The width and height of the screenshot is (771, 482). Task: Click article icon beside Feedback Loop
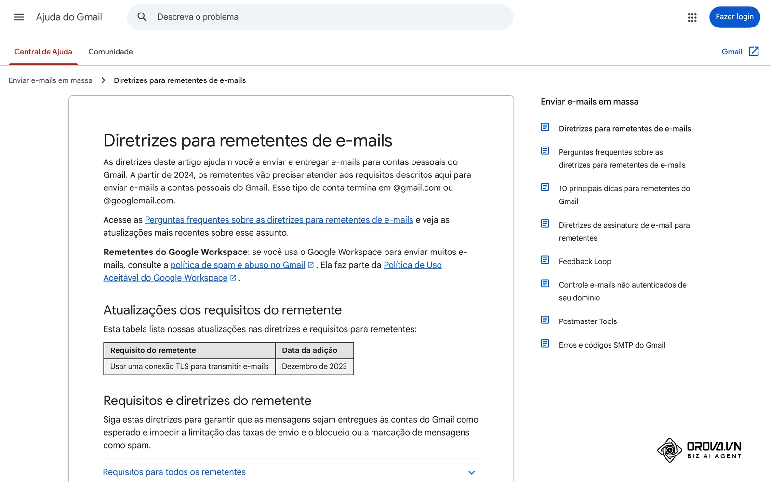[x=545, y=260]
